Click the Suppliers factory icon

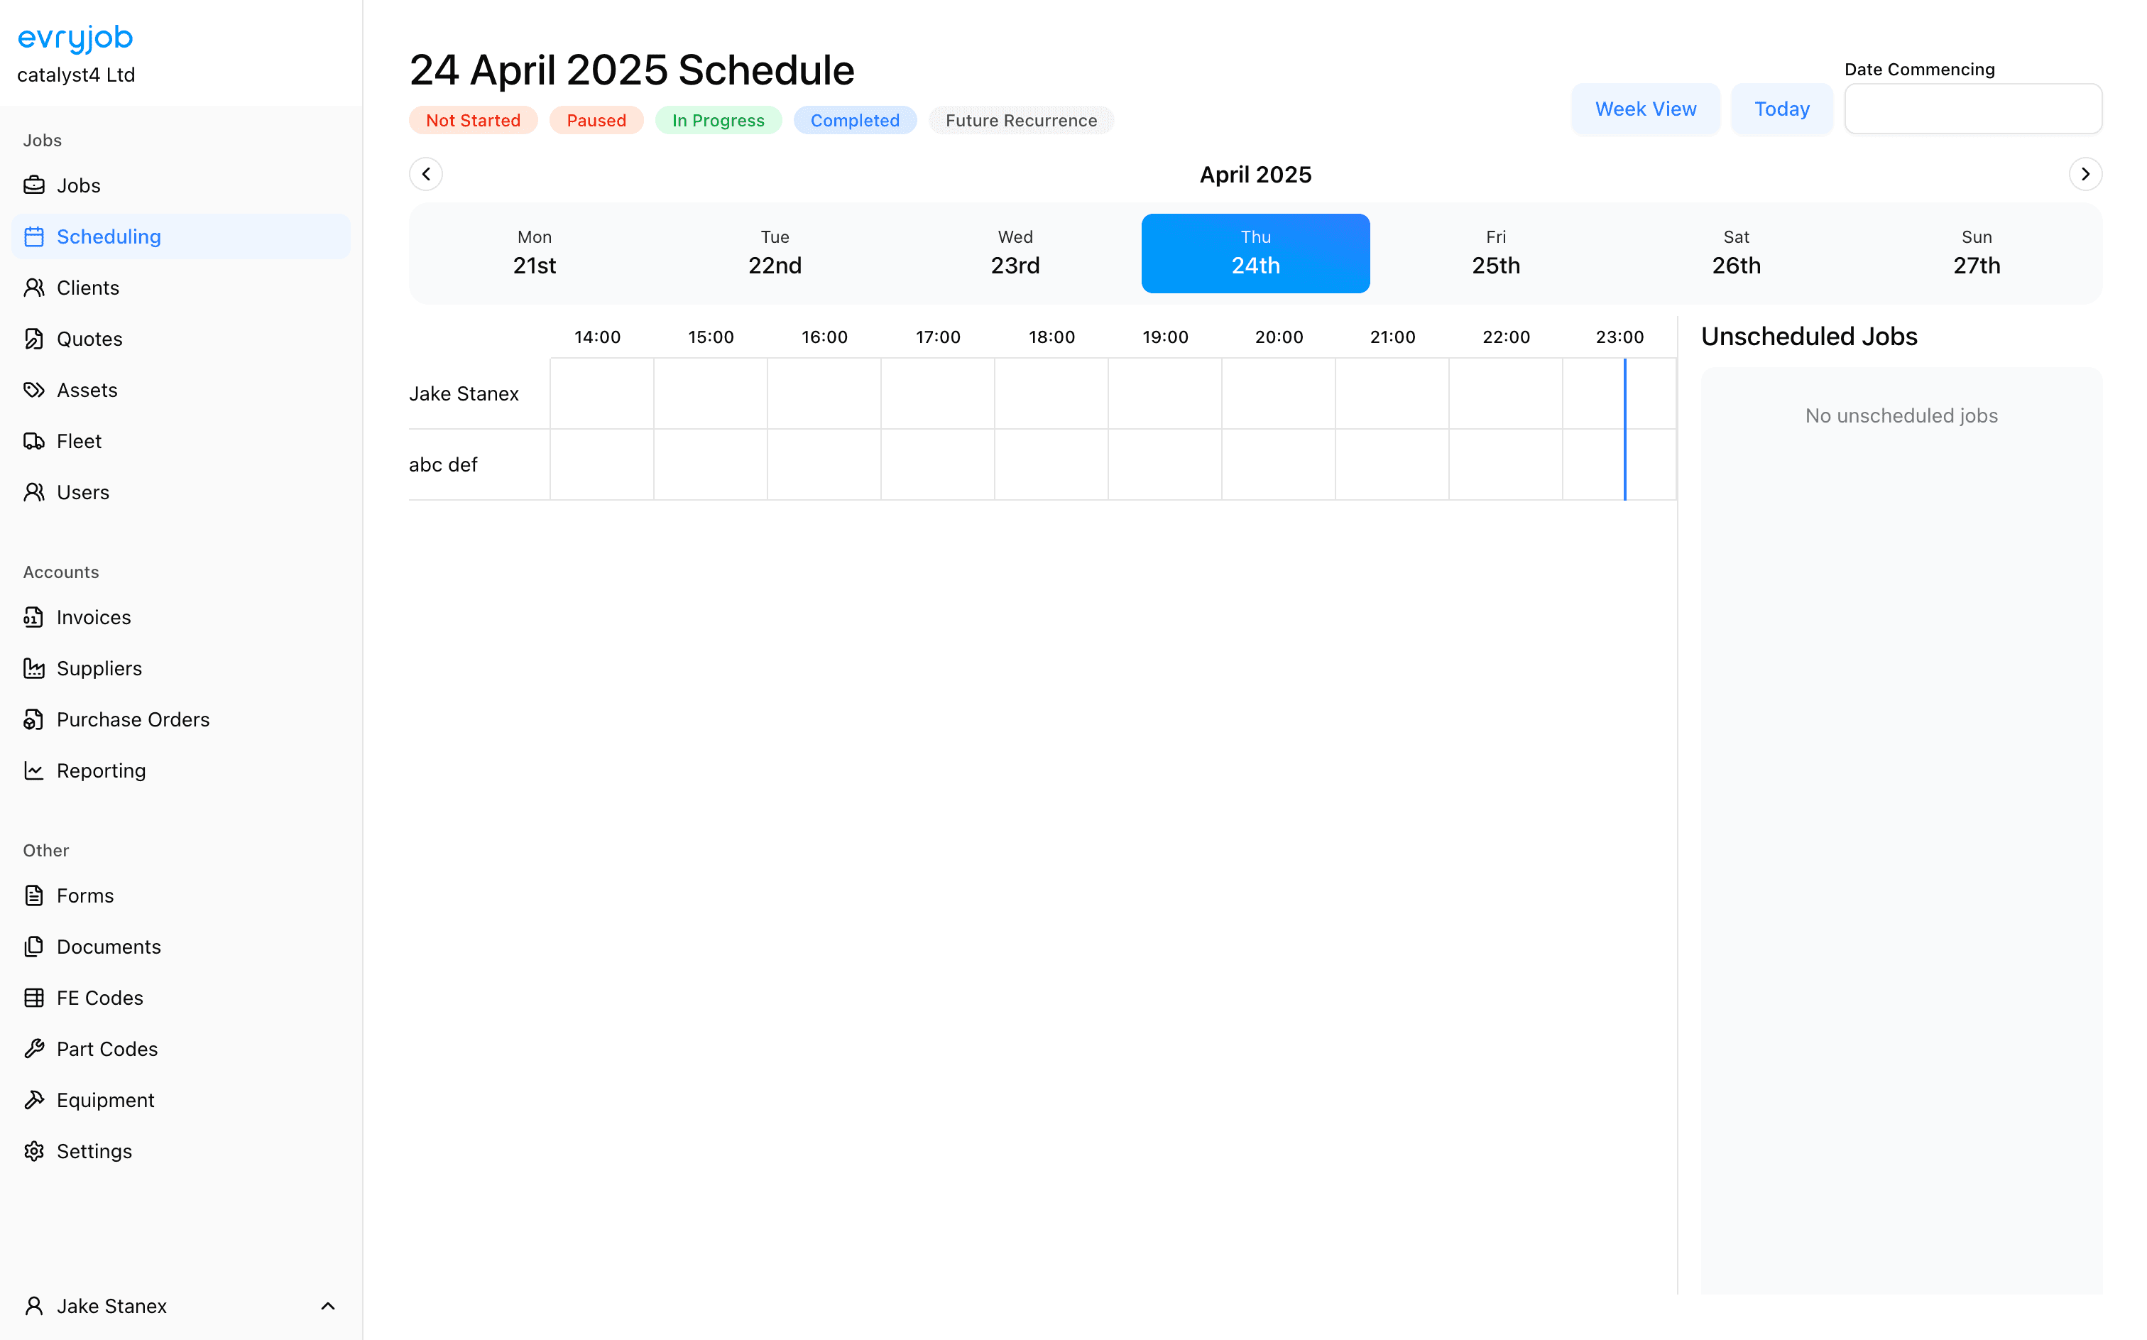33,668
